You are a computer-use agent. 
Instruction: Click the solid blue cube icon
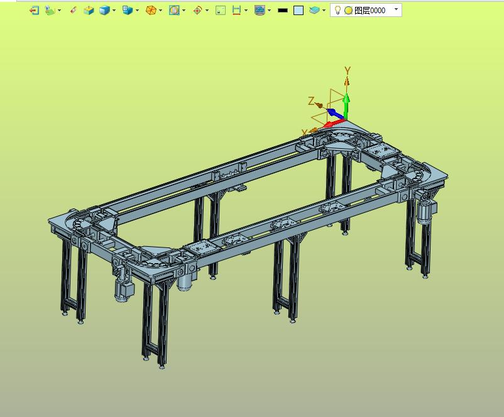[104, 11]
